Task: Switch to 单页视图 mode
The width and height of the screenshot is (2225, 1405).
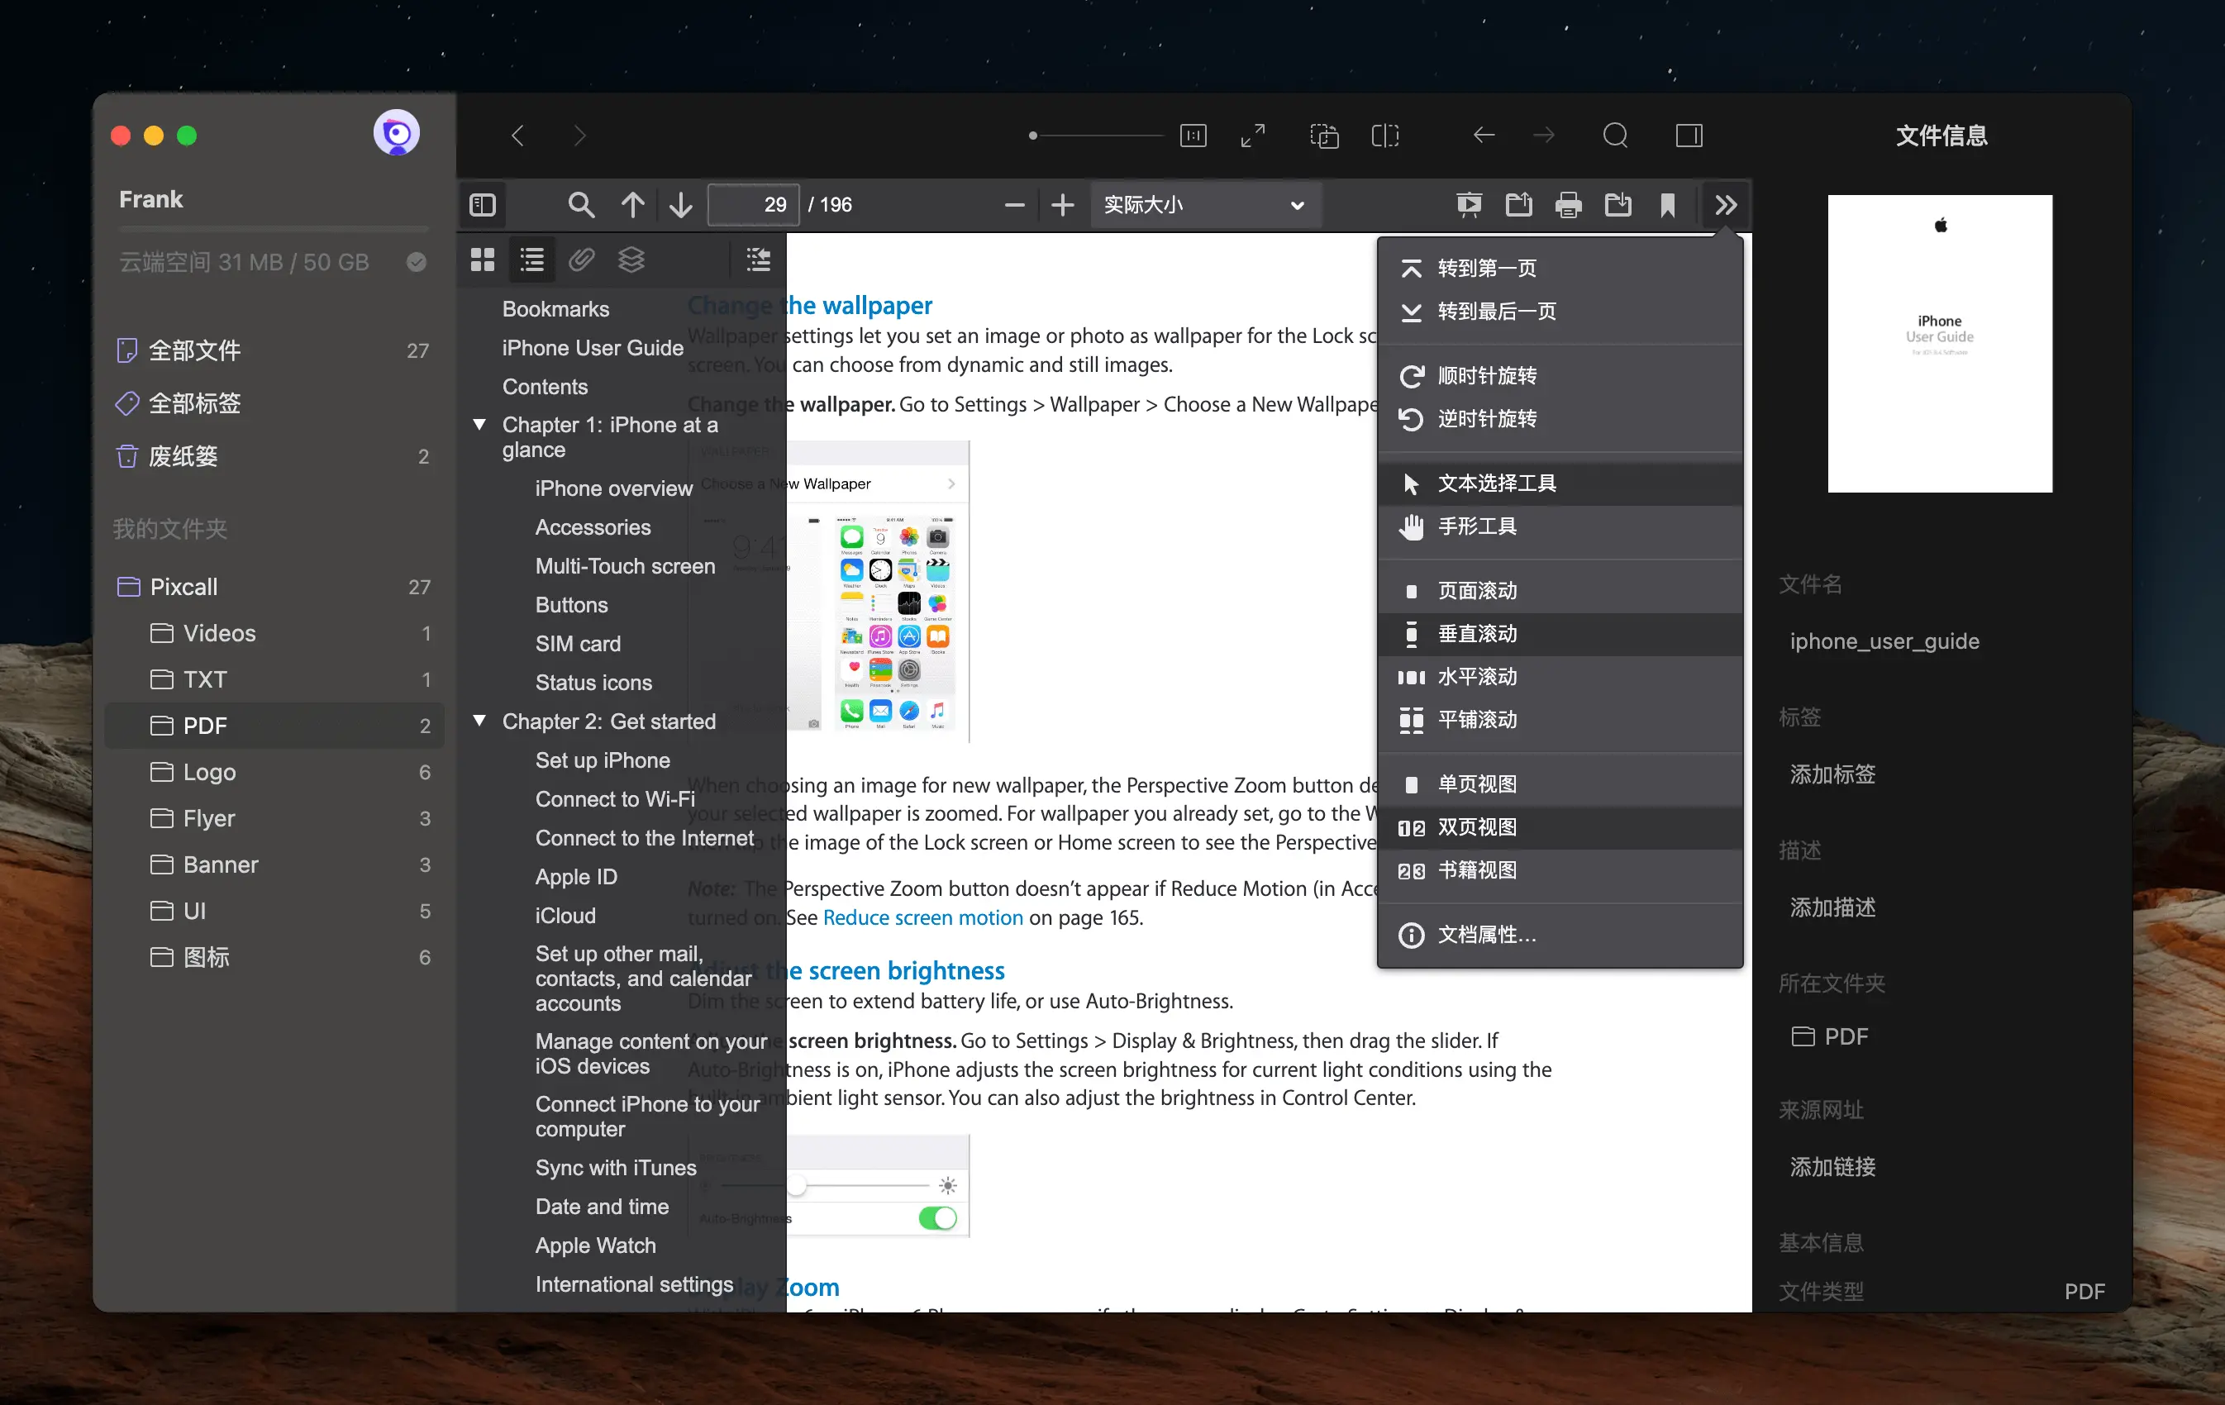Action: click(x=1560, y=784)
